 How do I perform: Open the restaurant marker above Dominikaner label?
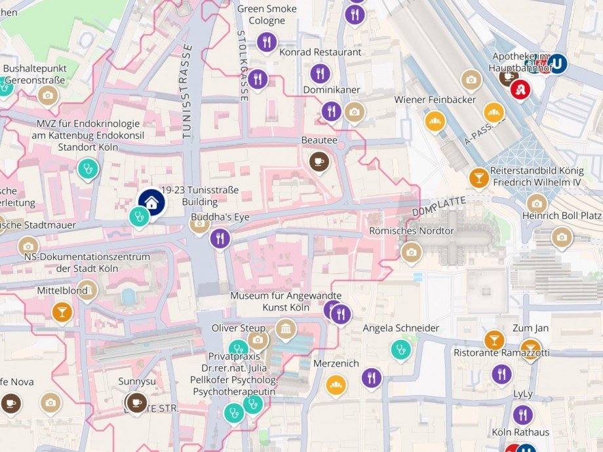[320, 73]
